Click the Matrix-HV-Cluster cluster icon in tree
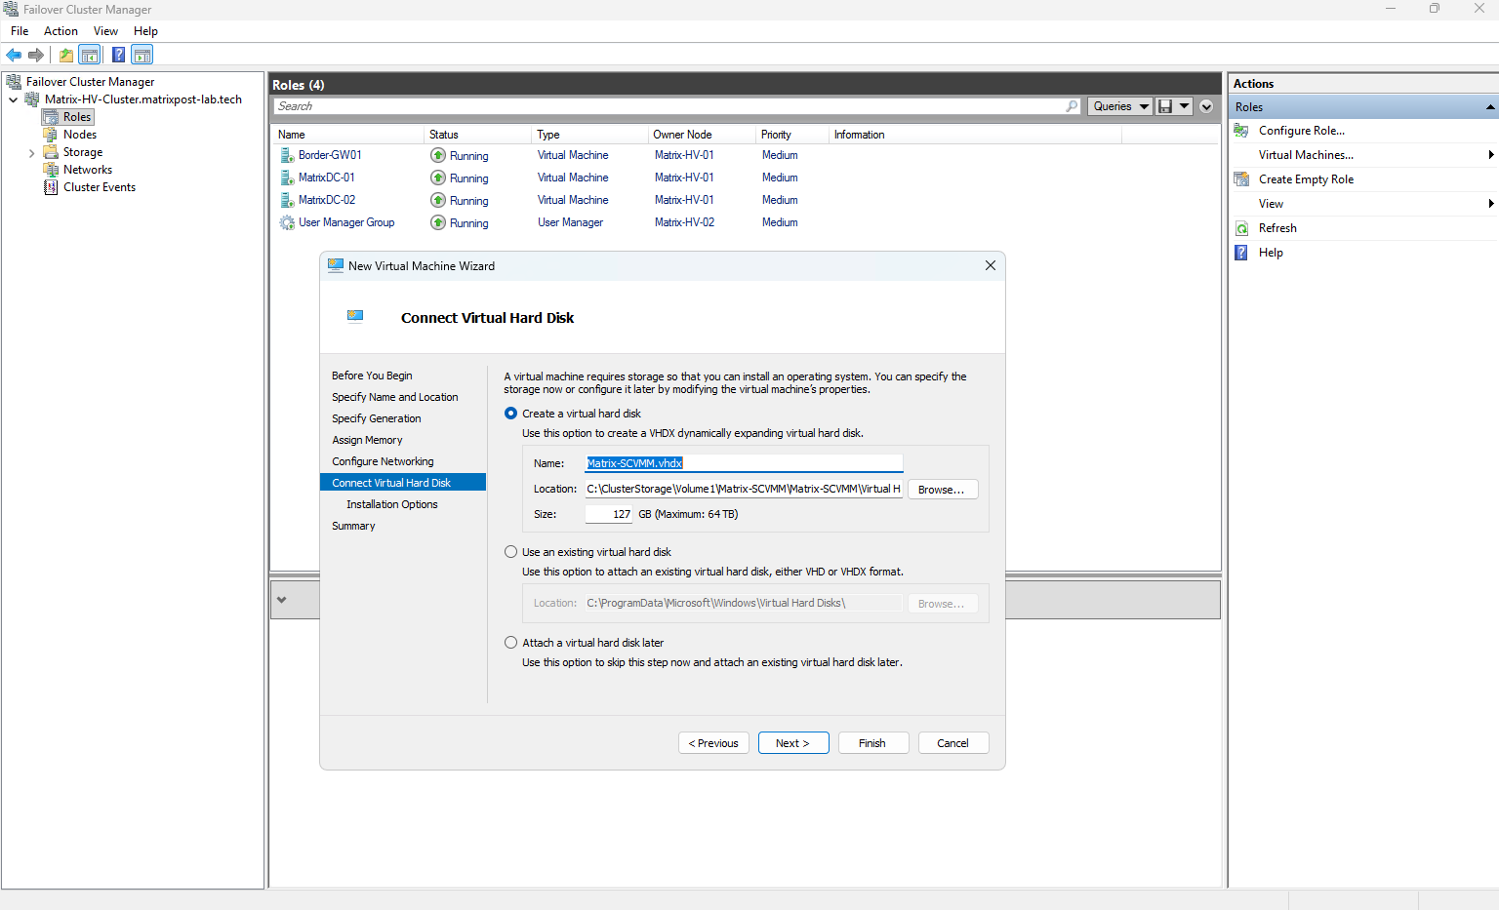This screenshot has width=1499, height=910. click(32, 99)
